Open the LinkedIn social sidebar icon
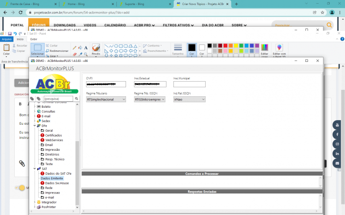345x215 pixels. (x=337, y=154)
